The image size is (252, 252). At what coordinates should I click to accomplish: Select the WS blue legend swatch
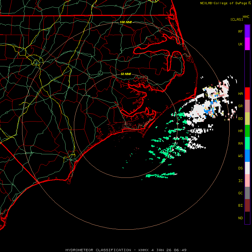point(247,156)
